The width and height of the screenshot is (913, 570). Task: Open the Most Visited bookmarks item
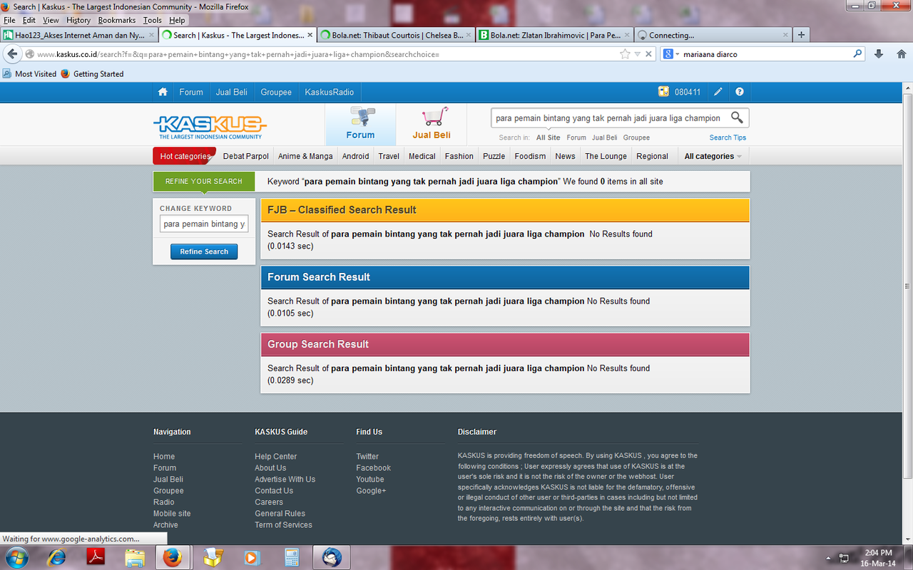point(29,74)
